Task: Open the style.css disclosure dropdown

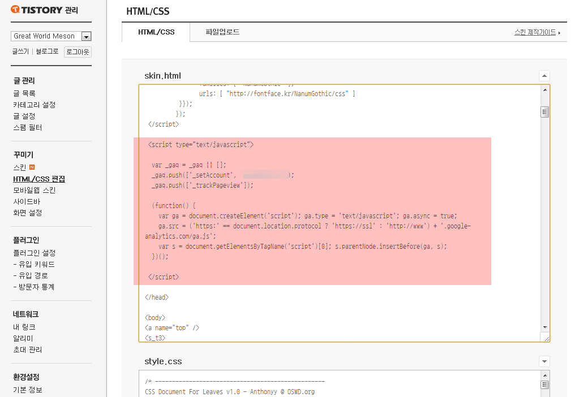Action: [x=544, y=361]
